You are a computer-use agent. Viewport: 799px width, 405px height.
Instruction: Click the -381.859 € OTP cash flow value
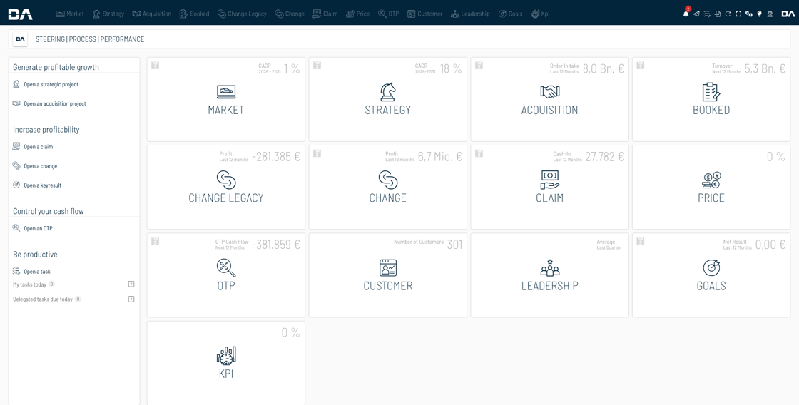[x=276, y=245]
